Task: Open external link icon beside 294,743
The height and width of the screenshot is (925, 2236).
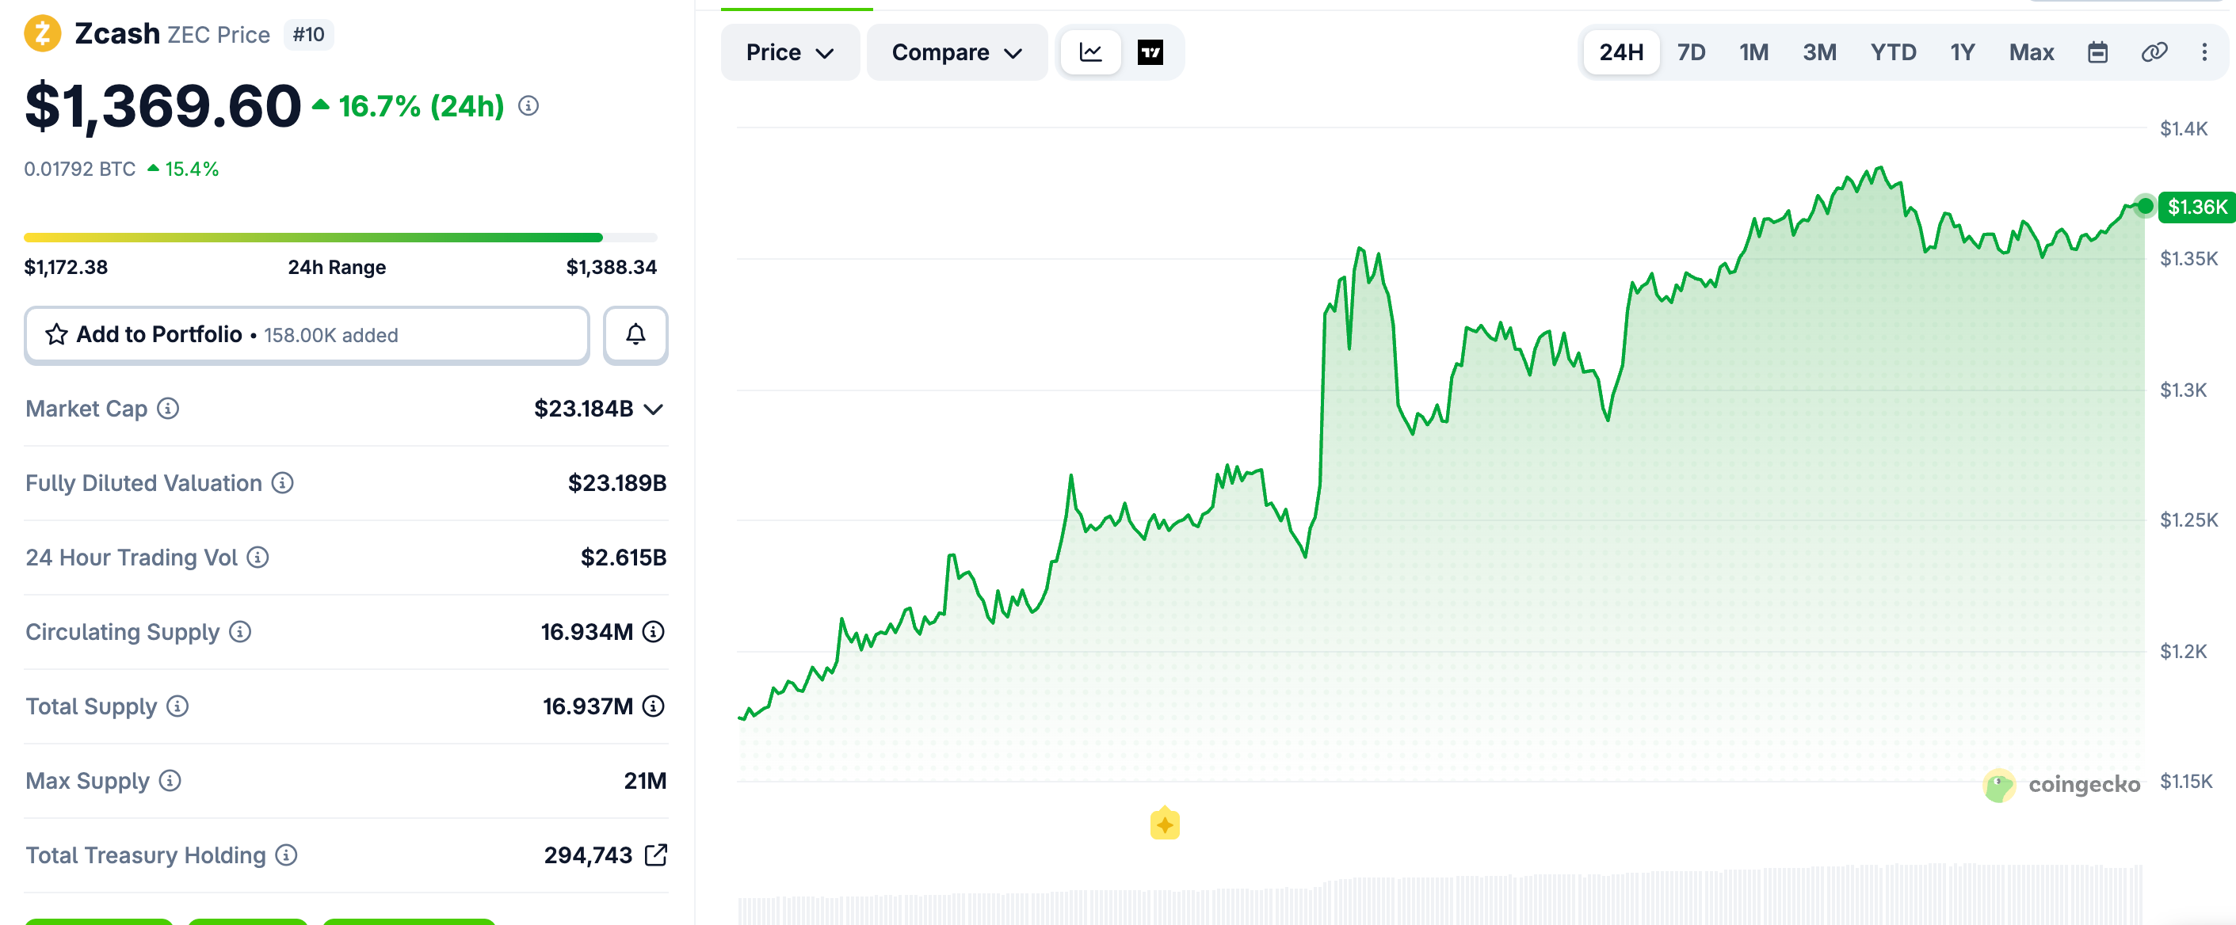Action: coord(656,855)
